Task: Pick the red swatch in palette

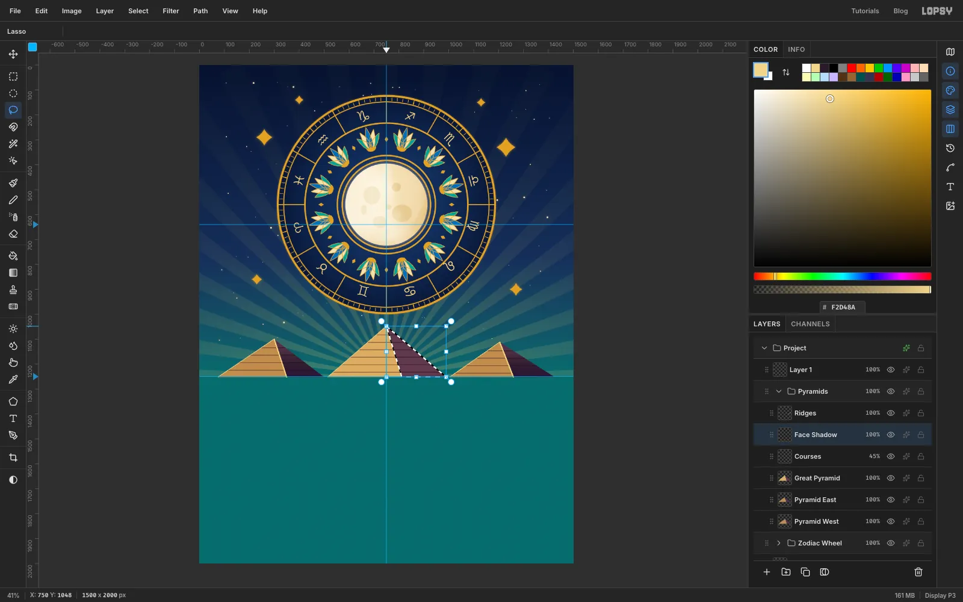Action: [852, 68]
